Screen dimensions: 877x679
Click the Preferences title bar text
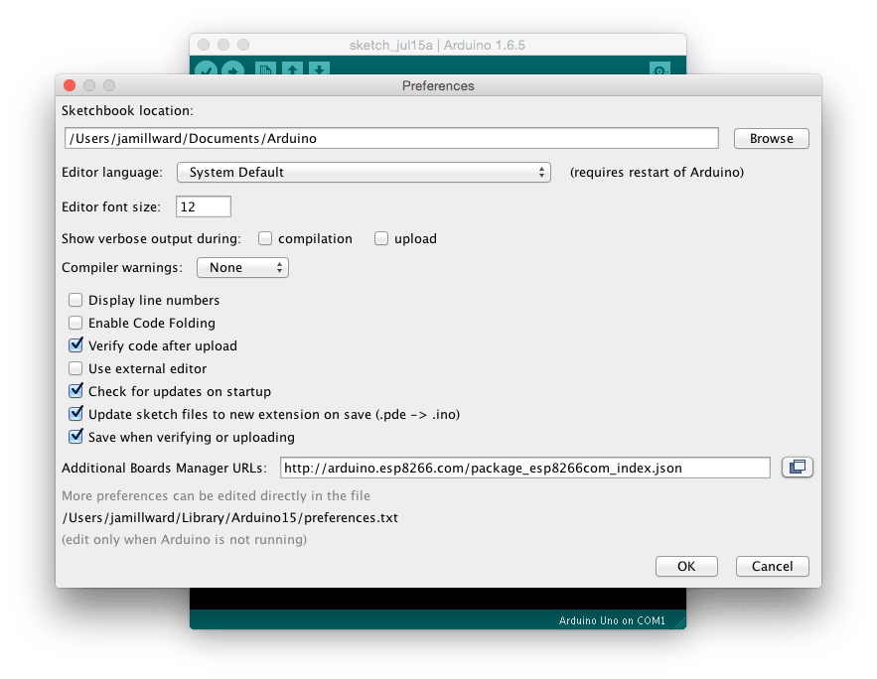point(438,85)
